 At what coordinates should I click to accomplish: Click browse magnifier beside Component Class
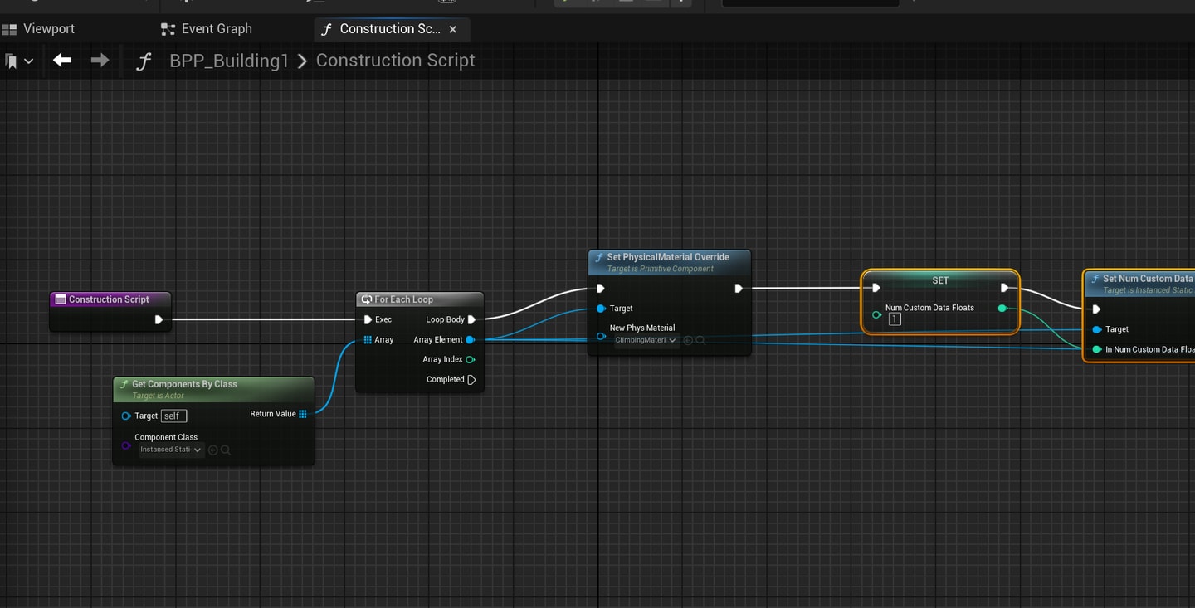[226, 450]
